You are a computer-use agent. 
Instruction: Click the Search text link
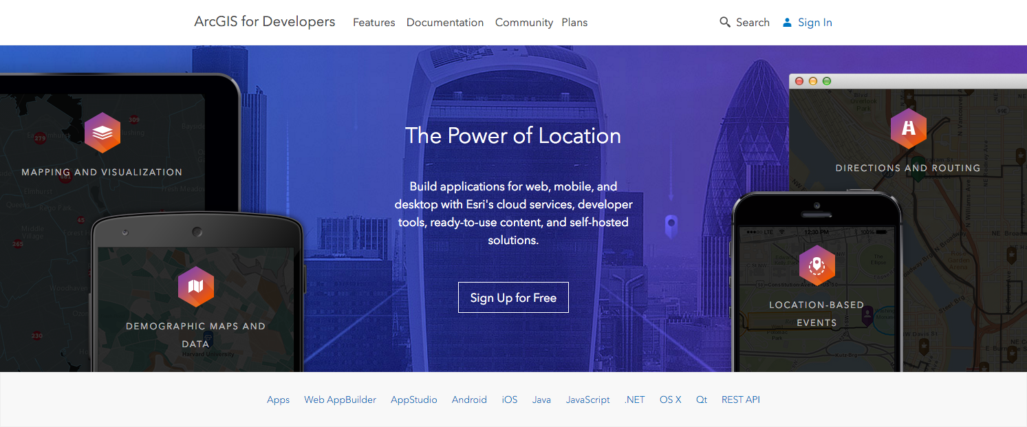click(x=753, y=23)
